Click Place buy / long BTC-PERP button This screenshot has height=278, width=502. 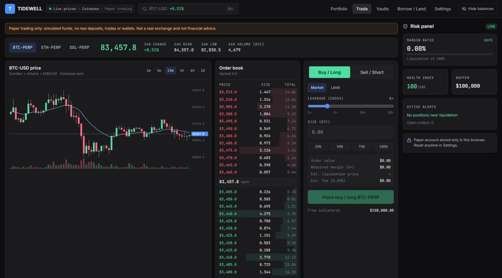350,197
